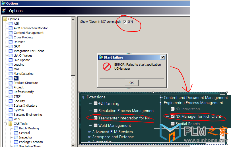Select System in the options tree
Viewport: 231px width, 147px height.
(18, 110)
